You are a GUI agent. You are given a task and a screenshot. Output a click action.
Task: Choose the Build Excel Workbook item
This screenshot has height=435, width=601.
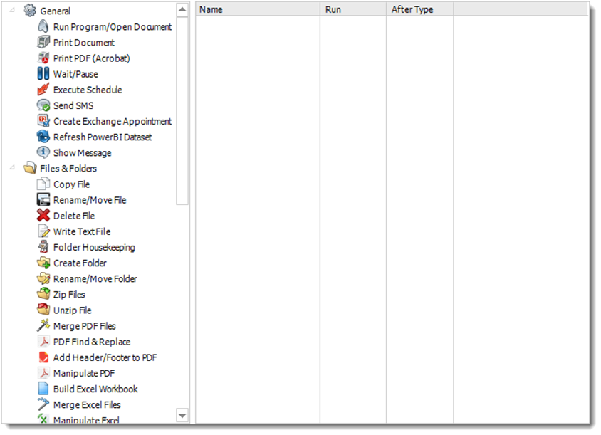[95, 389]
